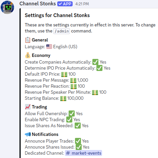Screen dimensions: 158x158
Task: Click the Settings for Channel Stonks title
Action: coord(57,15)
